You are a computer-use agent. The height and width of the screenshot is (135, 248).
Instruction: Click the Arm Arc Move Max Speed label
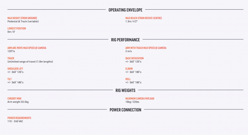(27, 48)
